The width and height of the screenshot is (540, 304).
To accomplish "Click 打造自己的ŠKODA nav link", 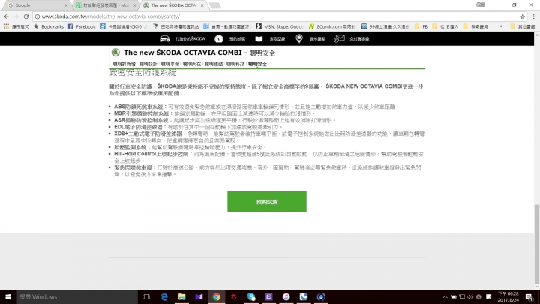I will (190, 38).
